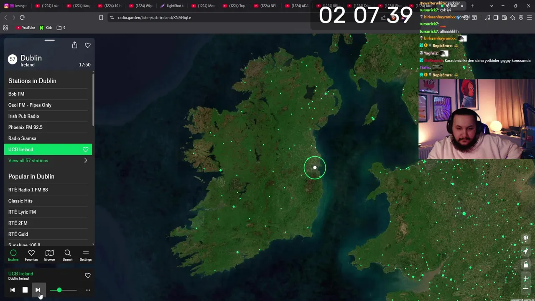Open the Favorites tab
This screenshot has height=301, width=535.
coord(31,255)
